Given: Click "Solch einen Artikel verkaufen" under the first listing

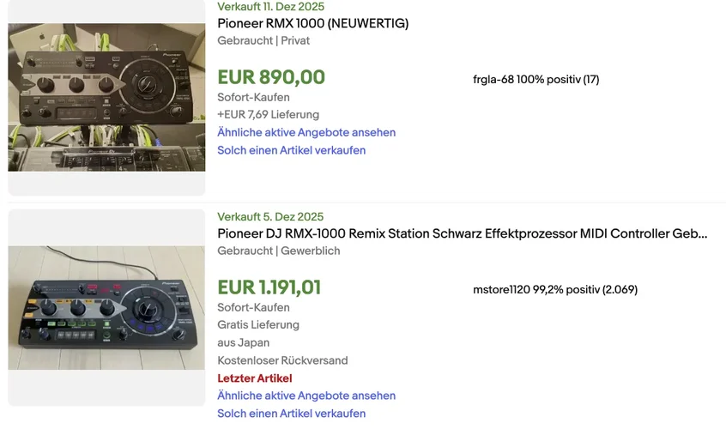Looking at the screenshot, I should 291,150.
